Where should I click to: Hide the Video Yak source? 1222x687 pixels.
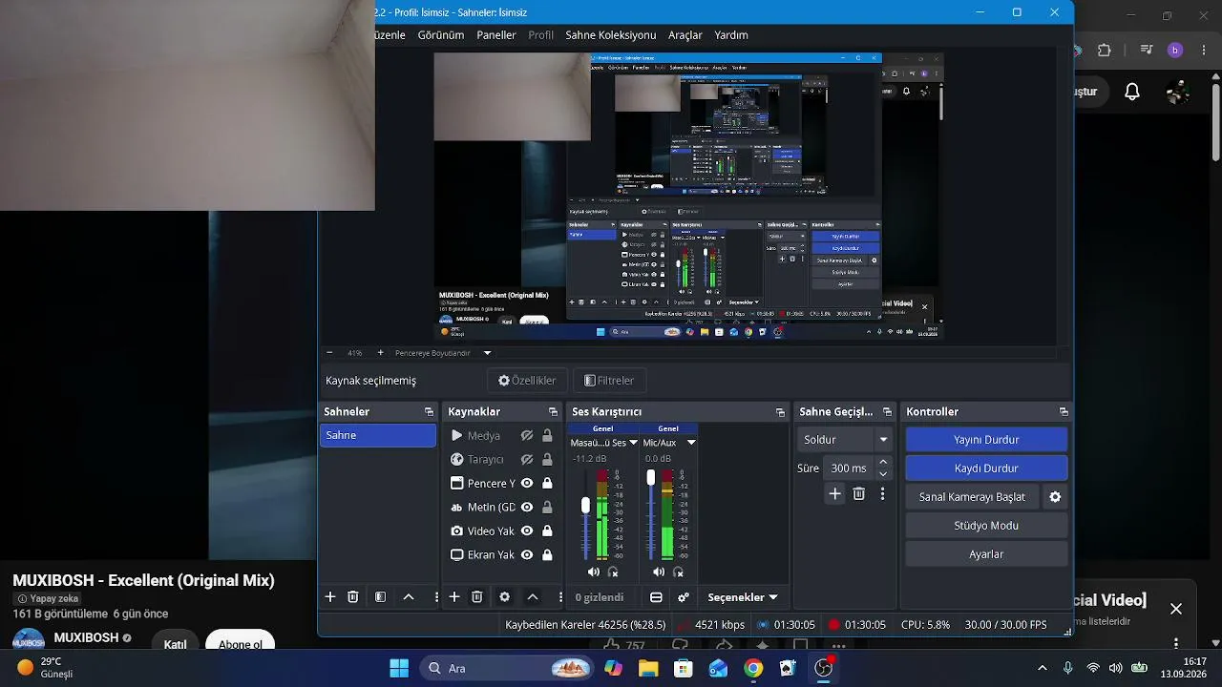[x=527, y=531]
